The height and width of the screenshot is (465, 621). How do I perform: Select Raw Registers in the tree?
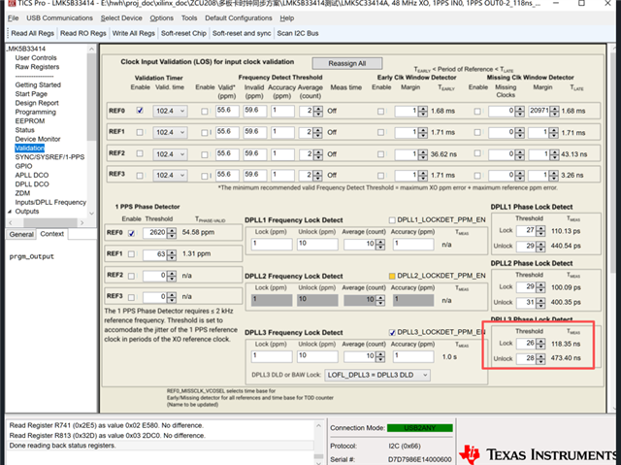point(37,67)
